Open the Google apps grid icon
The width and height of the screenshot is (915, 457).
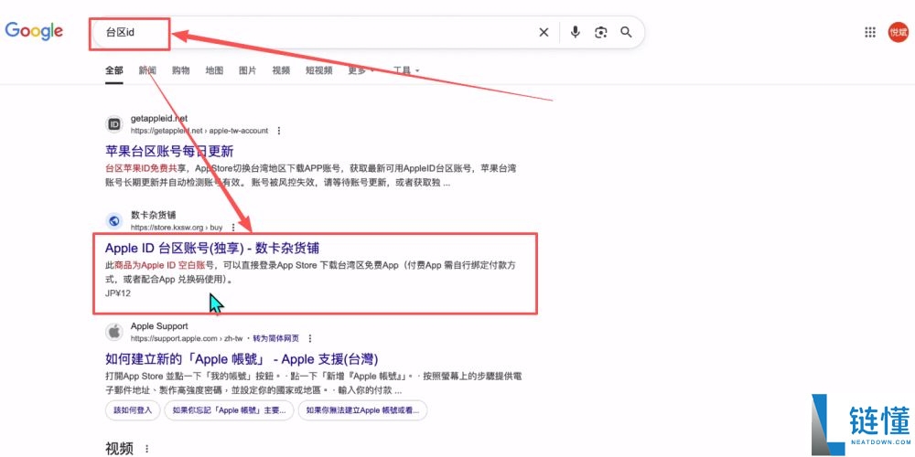(870, 32)
